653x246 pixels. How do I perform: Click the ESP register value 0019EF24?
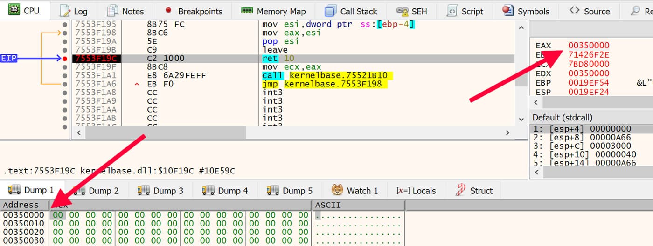point(589,92)
